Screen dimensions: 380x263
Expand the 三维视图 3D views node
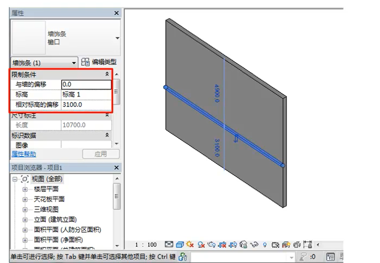pos(25,210)
